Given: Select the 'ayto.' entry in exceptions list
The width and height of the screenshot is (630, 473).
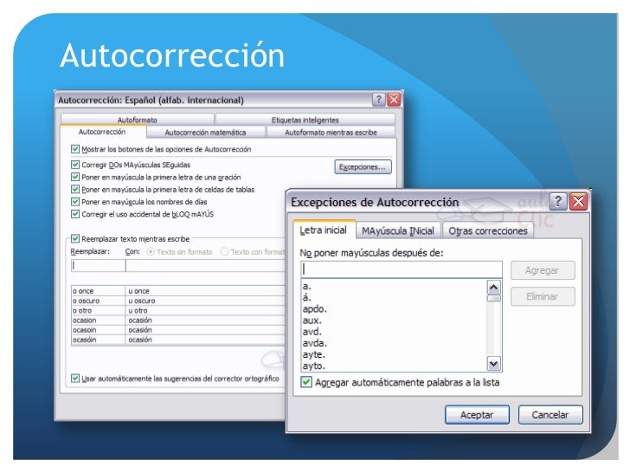Looking at the screenshot, I should [394, 366].
